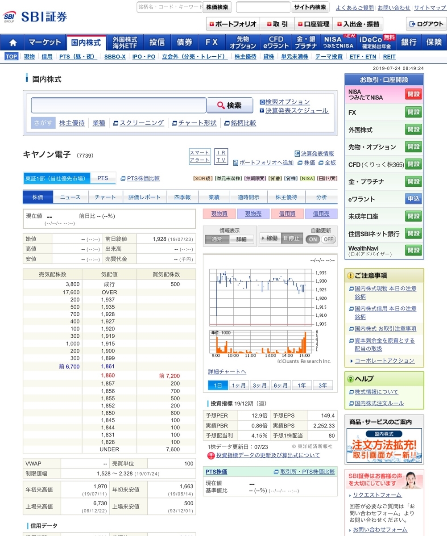Viewport: 447px width, 536px height.
Task: Focus the 銘柄名・コード・キーワード search field
Action: [x=170, y=7]
